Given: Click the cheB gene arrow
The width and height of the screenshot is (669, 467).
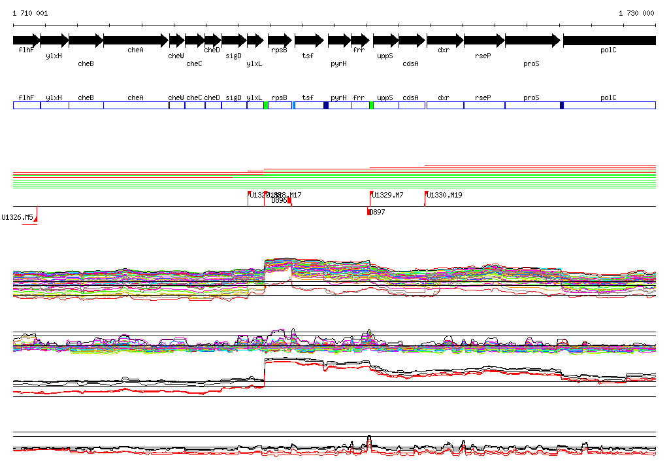Looking at the screenshot, I should point(86,41).
